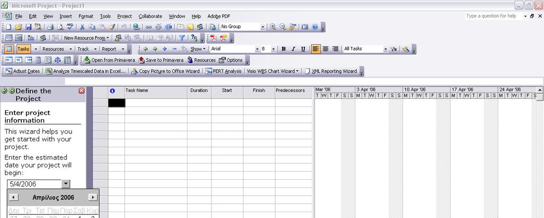This screenshot has width=544, height=218.
Task: Click the Link Tasks chain icon
Action: click(149, 27)
